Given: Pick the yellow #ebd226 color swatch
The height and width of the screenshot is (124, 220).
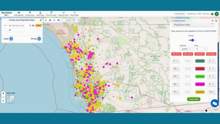Looking at the screenshot, I should click(200, 92).
